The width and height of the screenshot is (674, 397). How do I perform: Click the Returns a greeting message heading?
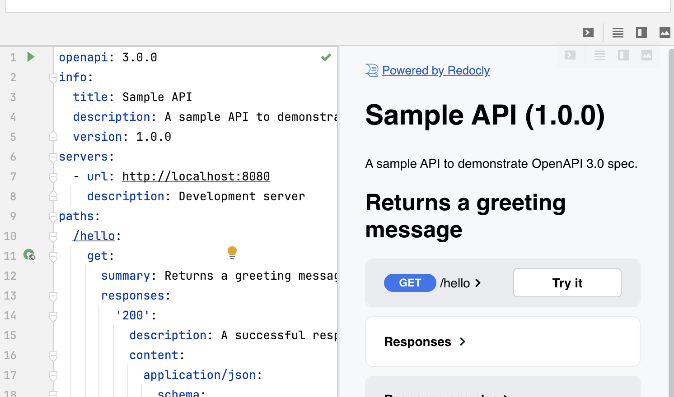(x=465, y=216)
